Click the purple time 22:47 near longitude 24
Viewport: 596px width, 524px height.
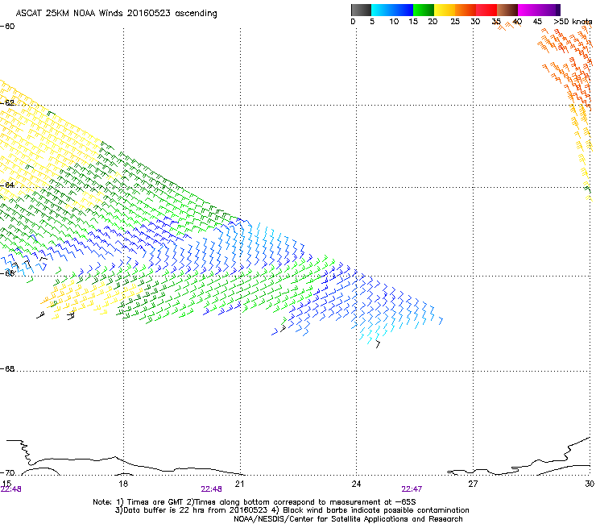click(412, 489)
